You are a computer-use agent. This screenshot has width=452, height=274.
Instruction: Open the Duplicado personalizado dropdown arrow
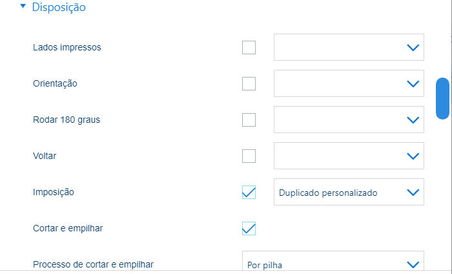[412, 192]
